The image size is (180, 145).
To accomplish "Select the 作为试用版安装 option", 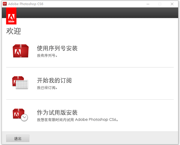I will (x=57, y=113).
